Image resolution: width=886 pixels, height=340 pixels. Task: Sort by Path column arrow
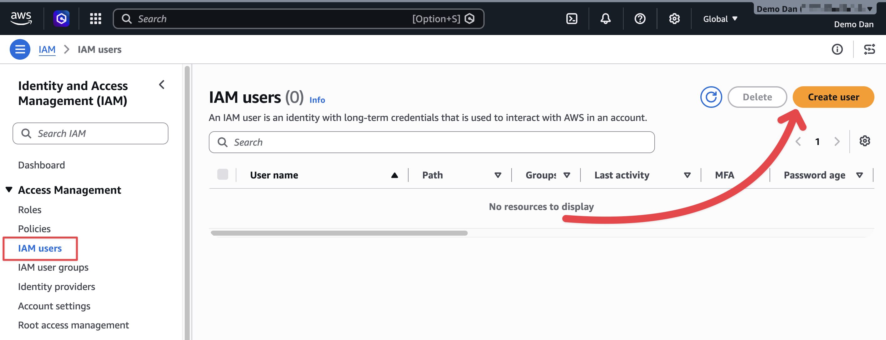point(497,175)
